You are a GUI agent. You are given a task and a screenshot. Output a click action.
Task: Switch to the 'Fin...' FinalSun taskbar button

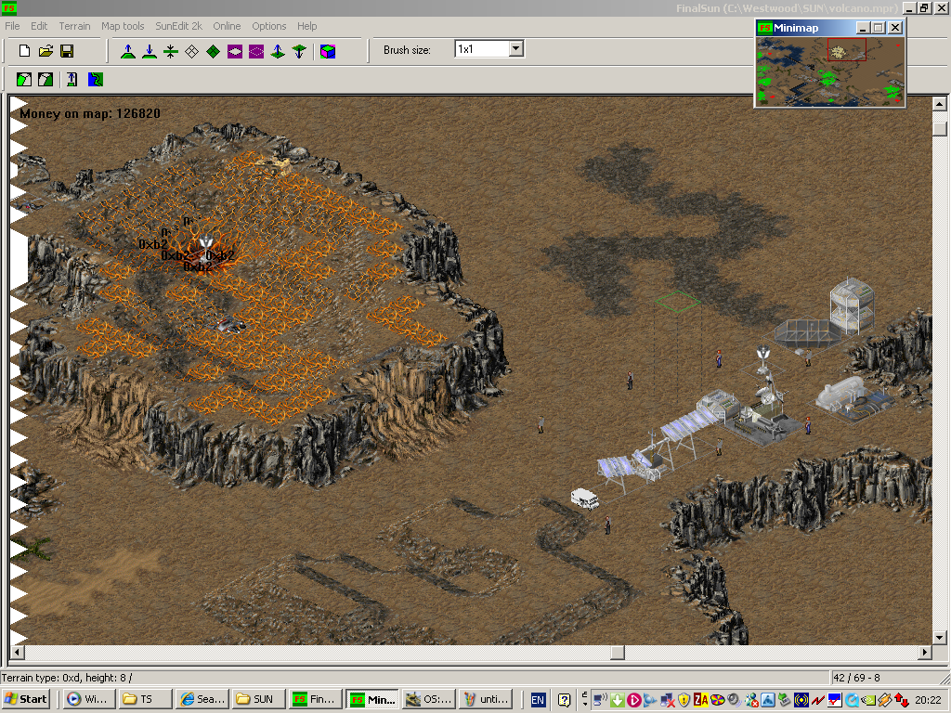[x=315, y=699]
